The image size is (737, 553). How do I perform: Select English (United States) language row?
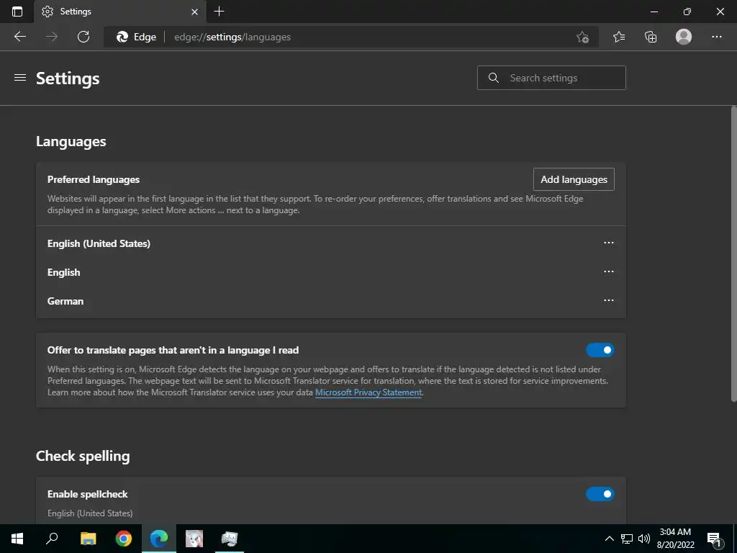[x=331, y=243]
